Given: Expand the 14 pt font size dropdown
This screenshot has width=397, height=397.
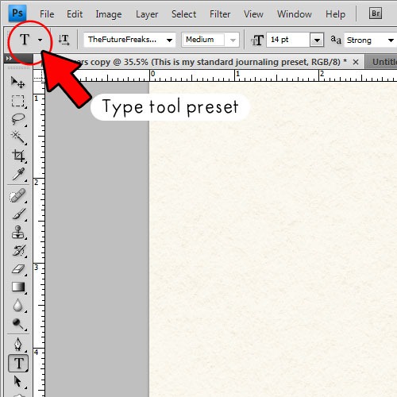Looking at the screenshot, I should point(317,40).
